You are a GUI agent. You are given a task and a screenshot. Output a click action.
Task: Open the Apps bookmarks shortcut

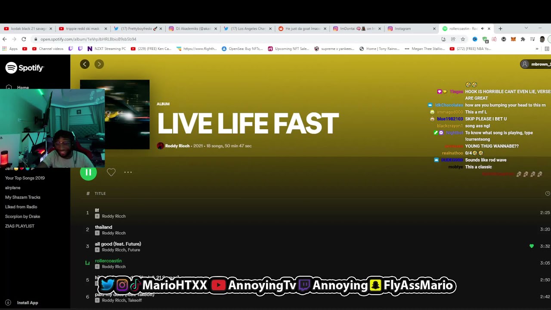coord(10,49)
